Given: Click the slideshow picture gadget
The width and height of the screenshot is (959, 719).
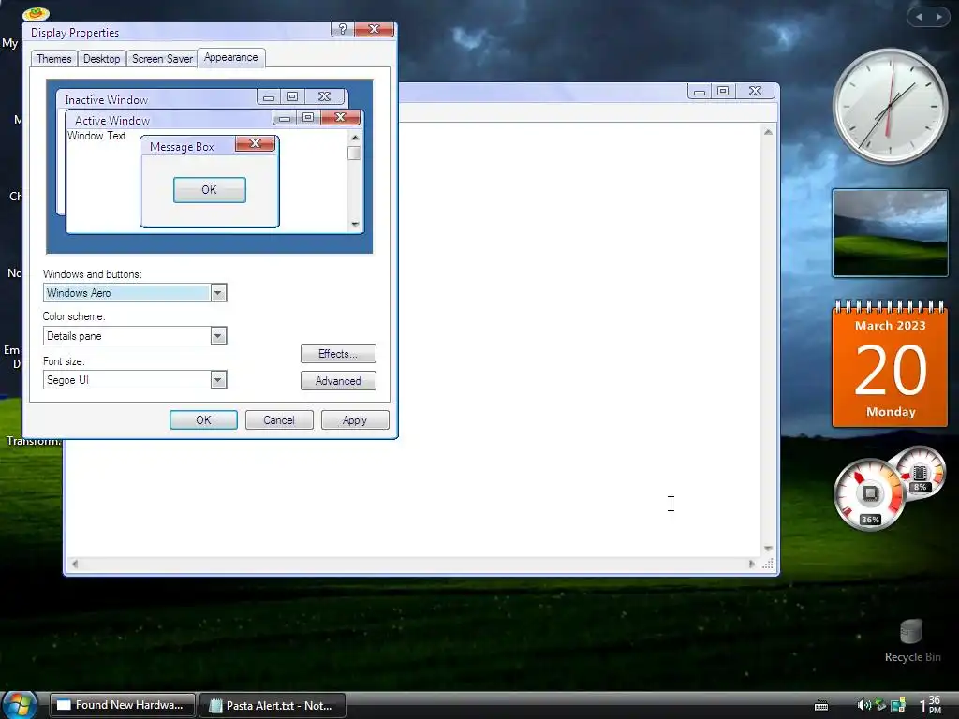Looking at the screenshot, I should (890, 233).
